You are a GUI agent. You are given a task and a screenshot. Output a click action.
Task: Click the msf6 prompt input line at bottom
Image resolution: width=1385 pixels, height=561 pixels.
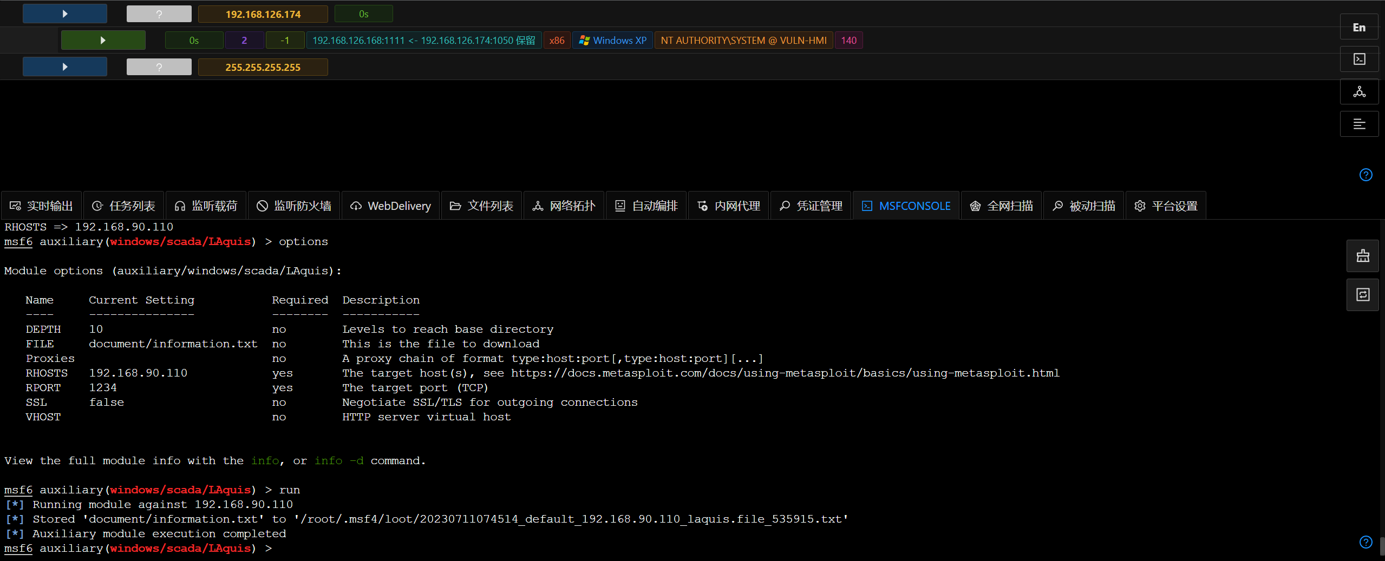click(x=138, y=549)
